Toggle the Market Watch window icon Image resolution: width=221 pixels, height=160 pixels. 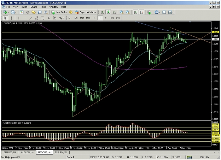point(22,12)
